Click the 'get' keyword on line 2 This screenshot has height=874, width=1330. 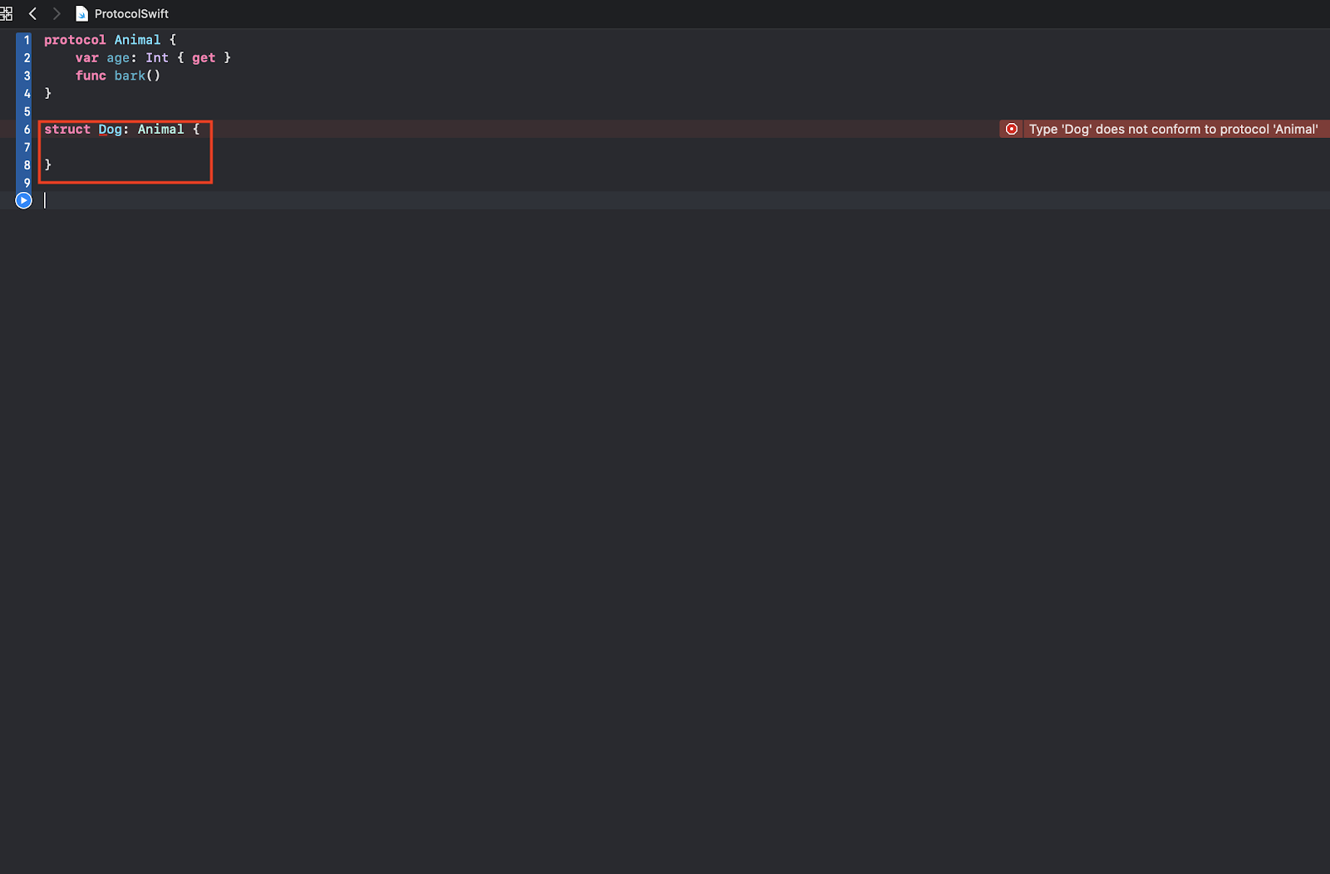click(204, 57)
